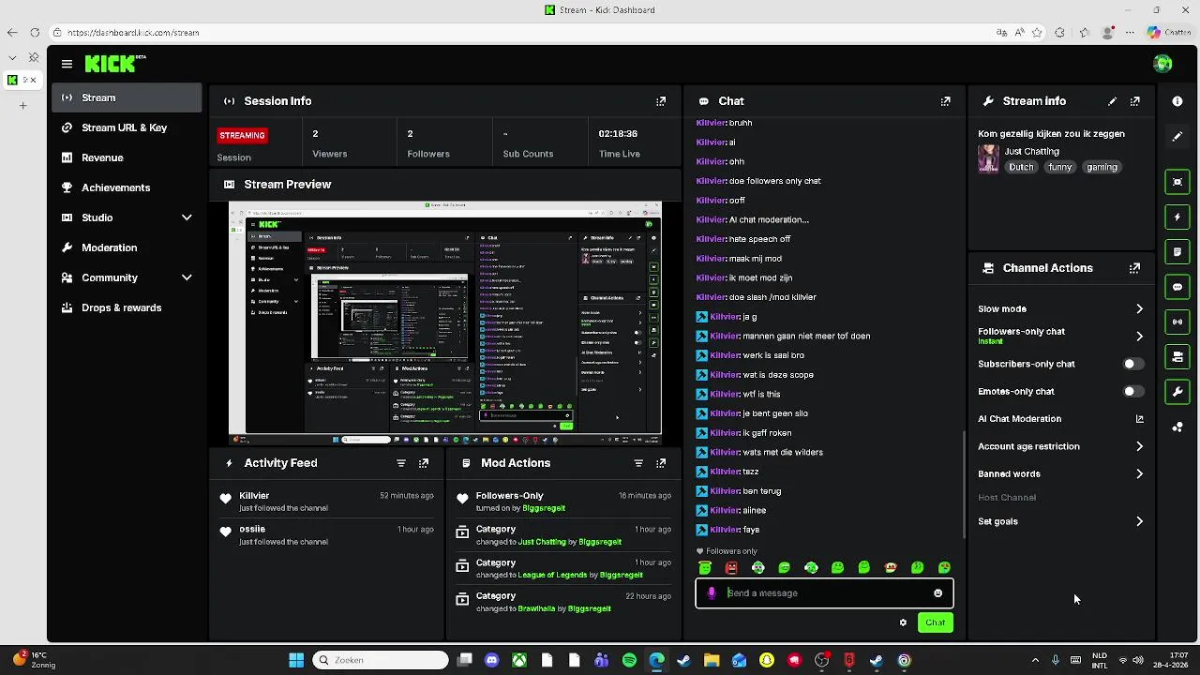
Task: Pop out the Session Info panel
Action: pyautogui.click(x=661, y=101)
